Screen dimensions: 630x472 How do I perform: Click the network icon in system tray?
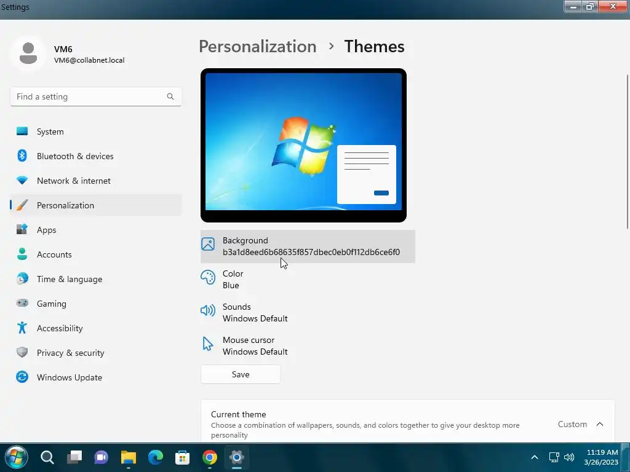point(554,457)
